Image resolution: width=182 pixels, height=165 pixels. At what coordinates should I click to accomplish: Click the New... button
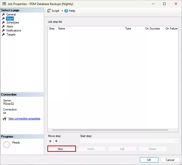pyautogui.click(x=61, y=149)
